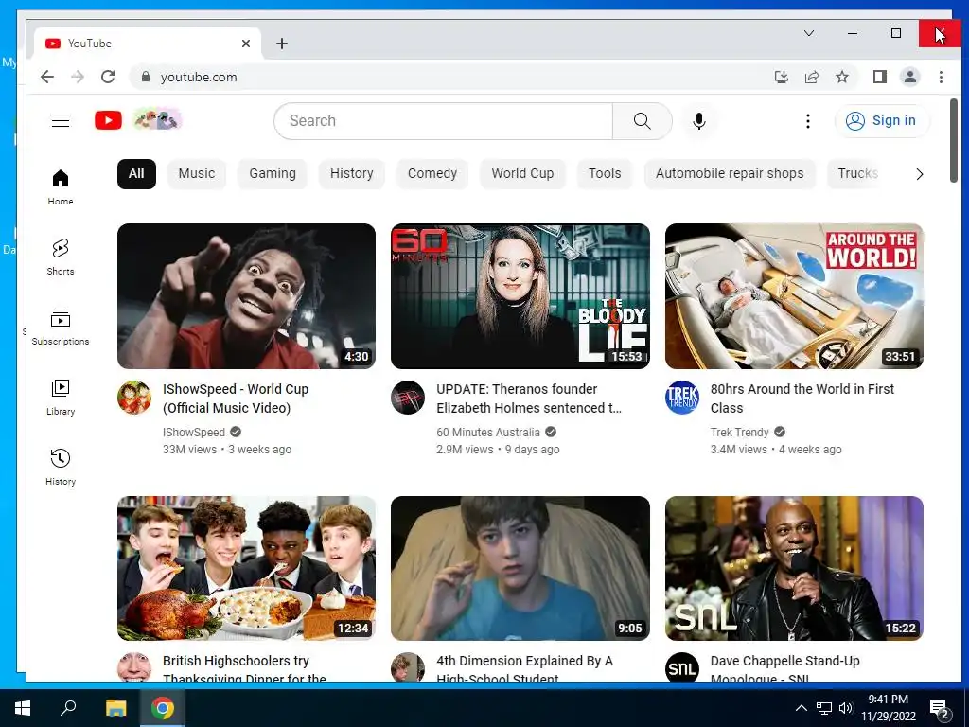Viewport: 969px width, 727px height.
Task: Select the Comedy filter chip
Action: 432,174
